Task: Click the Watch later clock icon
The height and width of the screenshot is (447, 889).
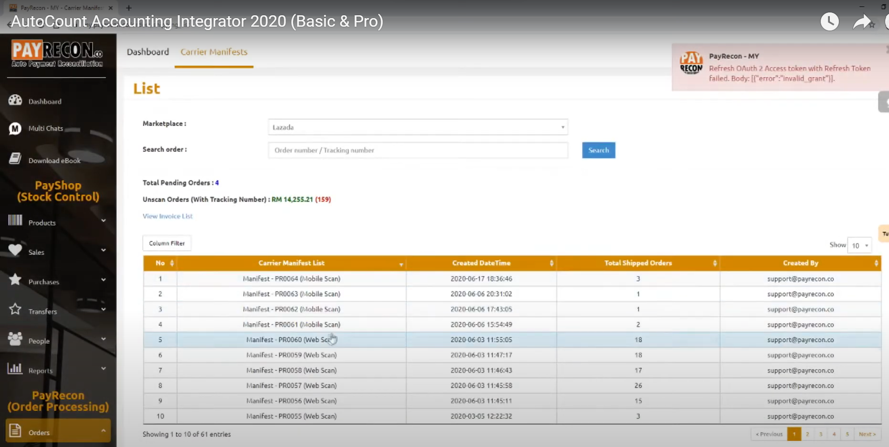Action: click(x=830, y=21)
